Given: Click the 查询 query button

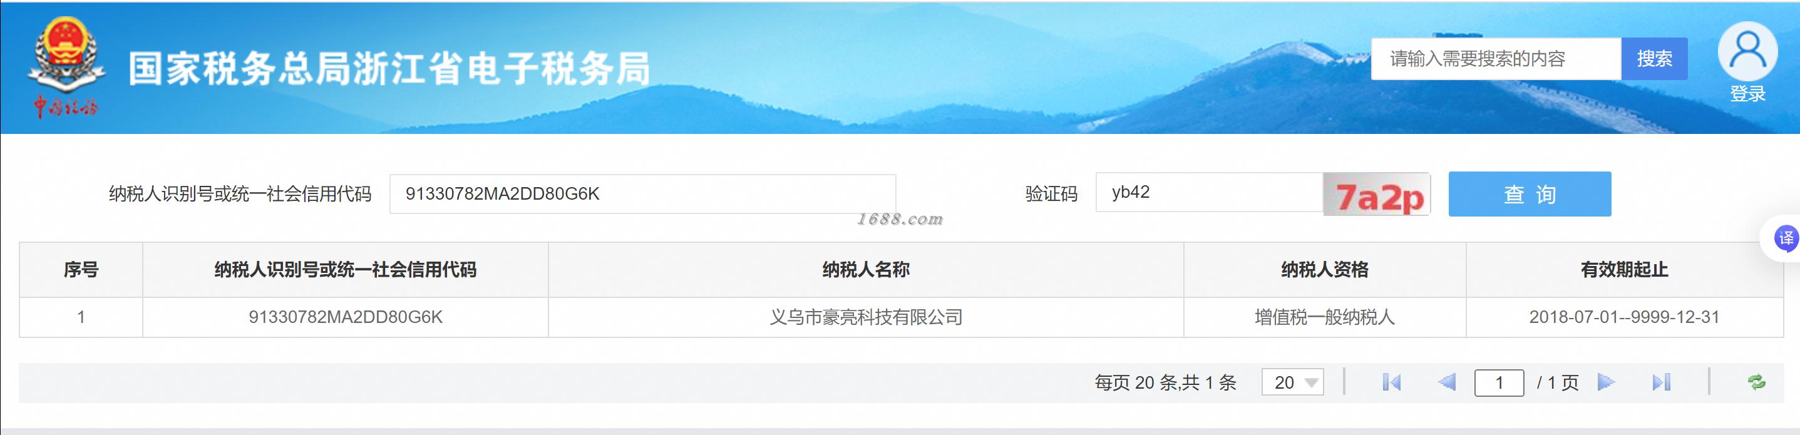Looking at the screenshot, I should [x=1530, y=194].
